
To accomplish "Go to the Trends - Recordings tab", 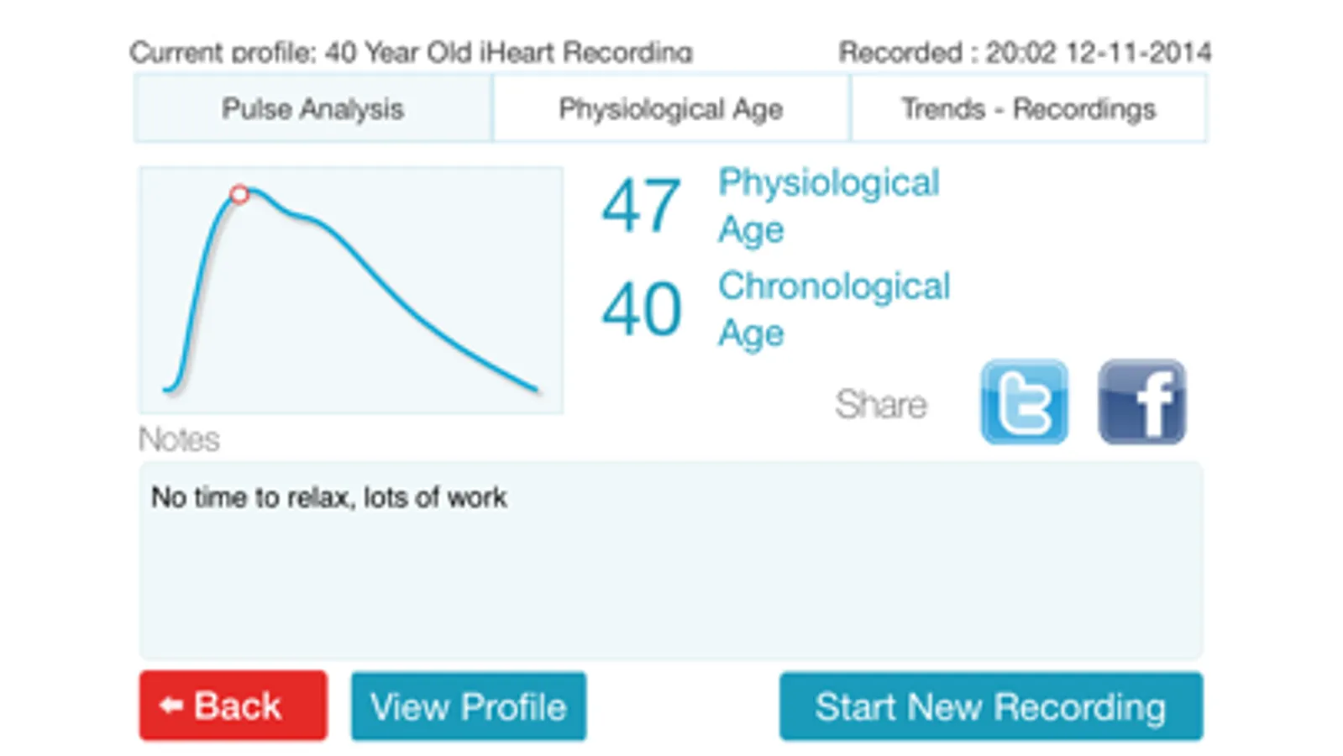I will pos(1028,108).
